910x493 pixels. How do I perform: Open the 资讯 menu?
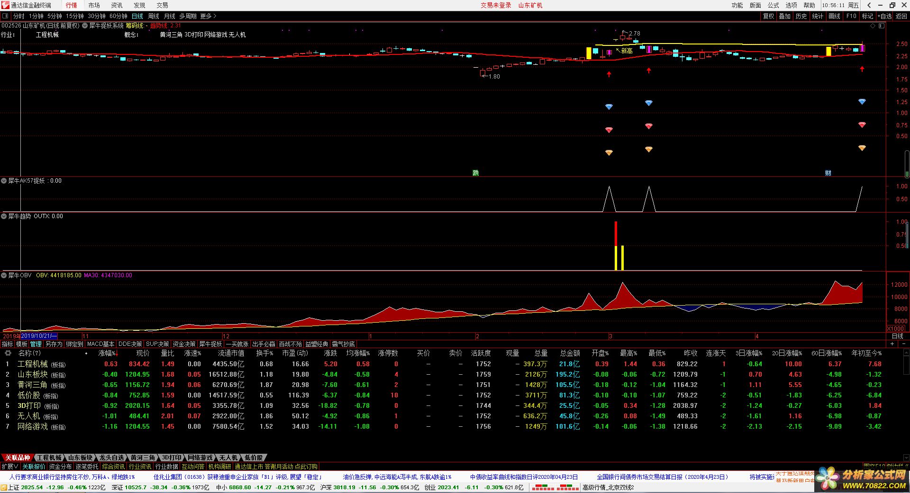(x=117, y=5)
